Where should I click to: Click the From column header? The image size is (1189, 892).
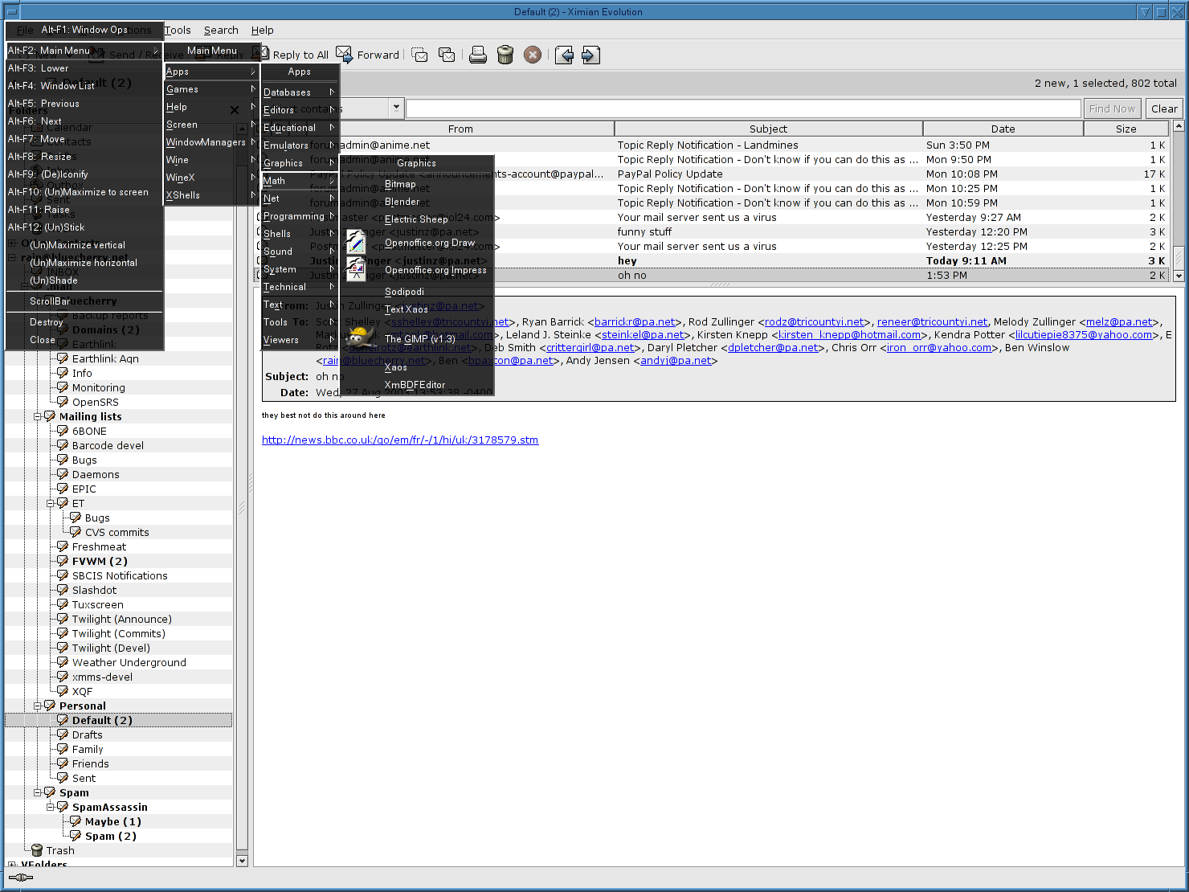[460, 129]
